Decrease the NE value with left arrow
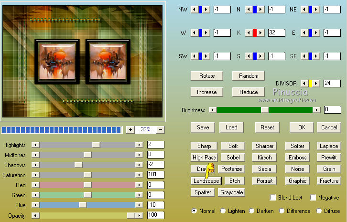 (304, 9)
